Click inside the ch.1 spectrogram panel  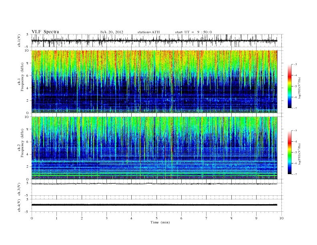[154, 82]
